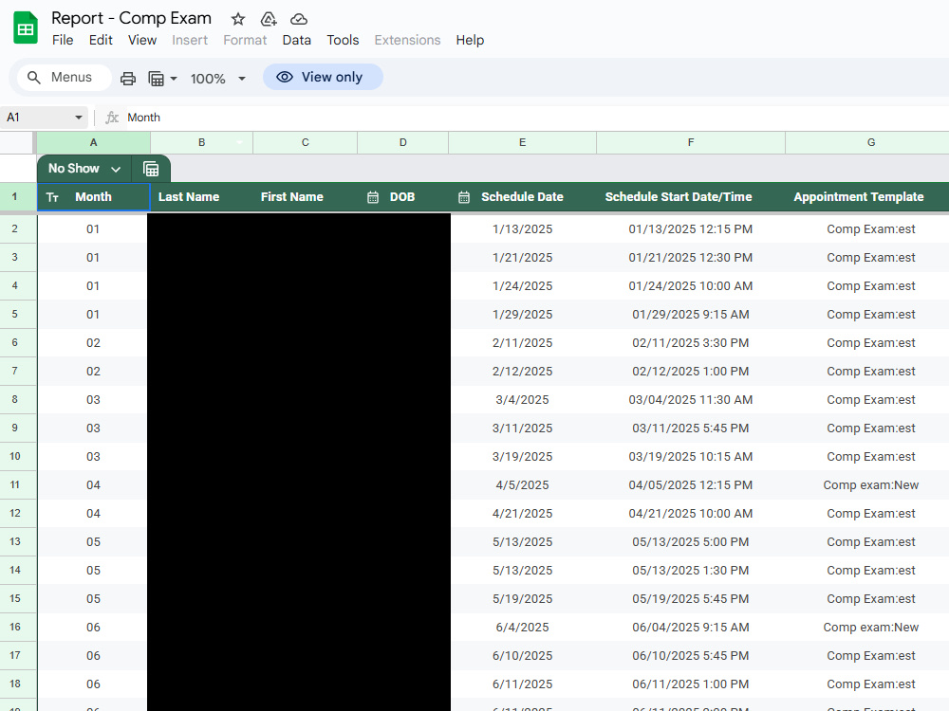Click cell 01/21/2025 12:30 PM

pos(691,258)
